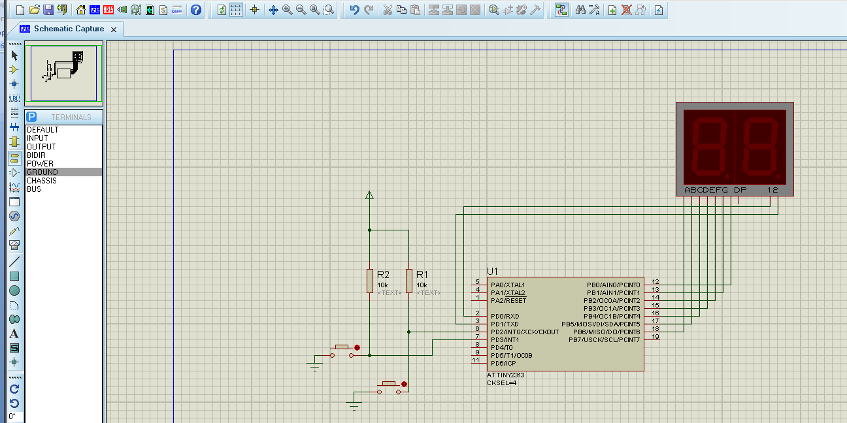This screenshot has width=847, height=423.
Task: Click the Save Project toolbar icon
Action: [48, 10]
